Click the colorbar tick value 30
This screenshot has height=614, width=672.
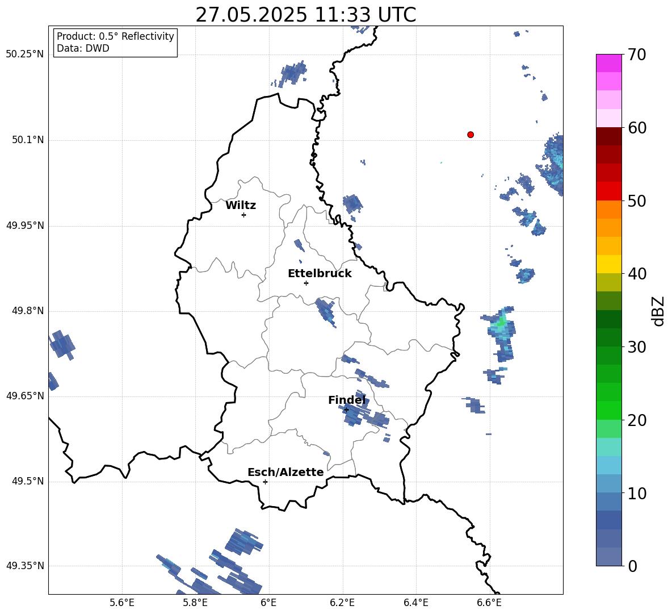coord(637,347)
